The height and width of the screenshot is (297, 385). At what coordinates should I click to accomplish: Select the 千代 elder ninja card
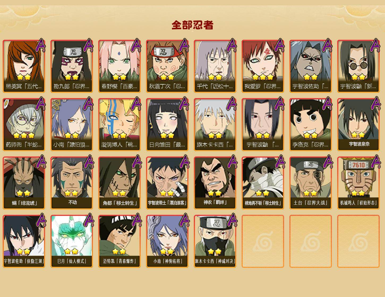[215, 66]
